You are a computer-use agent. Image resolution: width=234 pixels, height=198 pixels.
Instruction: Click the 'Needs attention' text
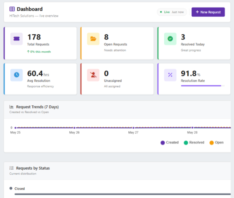pos(115,50)
